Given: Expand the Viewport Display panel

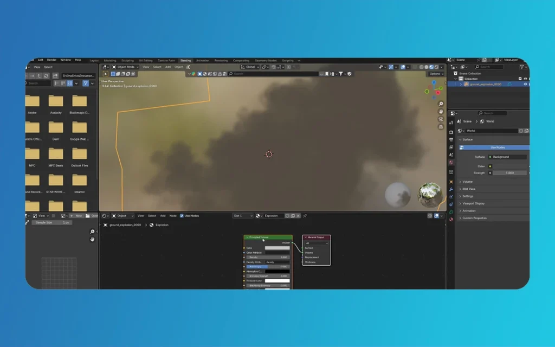Looking at the screenshot, I should [473, 204].
